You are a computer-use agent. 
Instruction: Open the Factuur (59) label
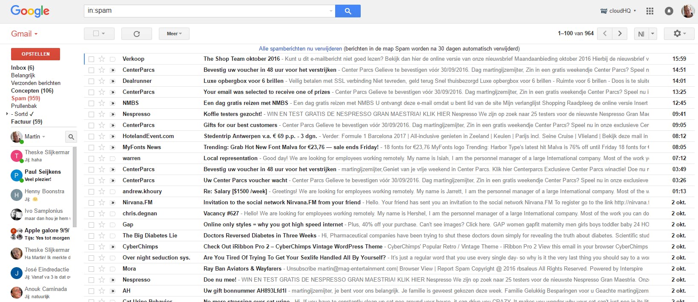pyautogui.click(x=27, y=122)
